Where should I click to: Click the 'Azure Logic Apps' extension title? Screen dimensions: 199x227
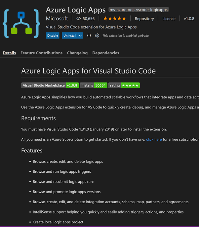pyautogui.click(x=76, y=10)
